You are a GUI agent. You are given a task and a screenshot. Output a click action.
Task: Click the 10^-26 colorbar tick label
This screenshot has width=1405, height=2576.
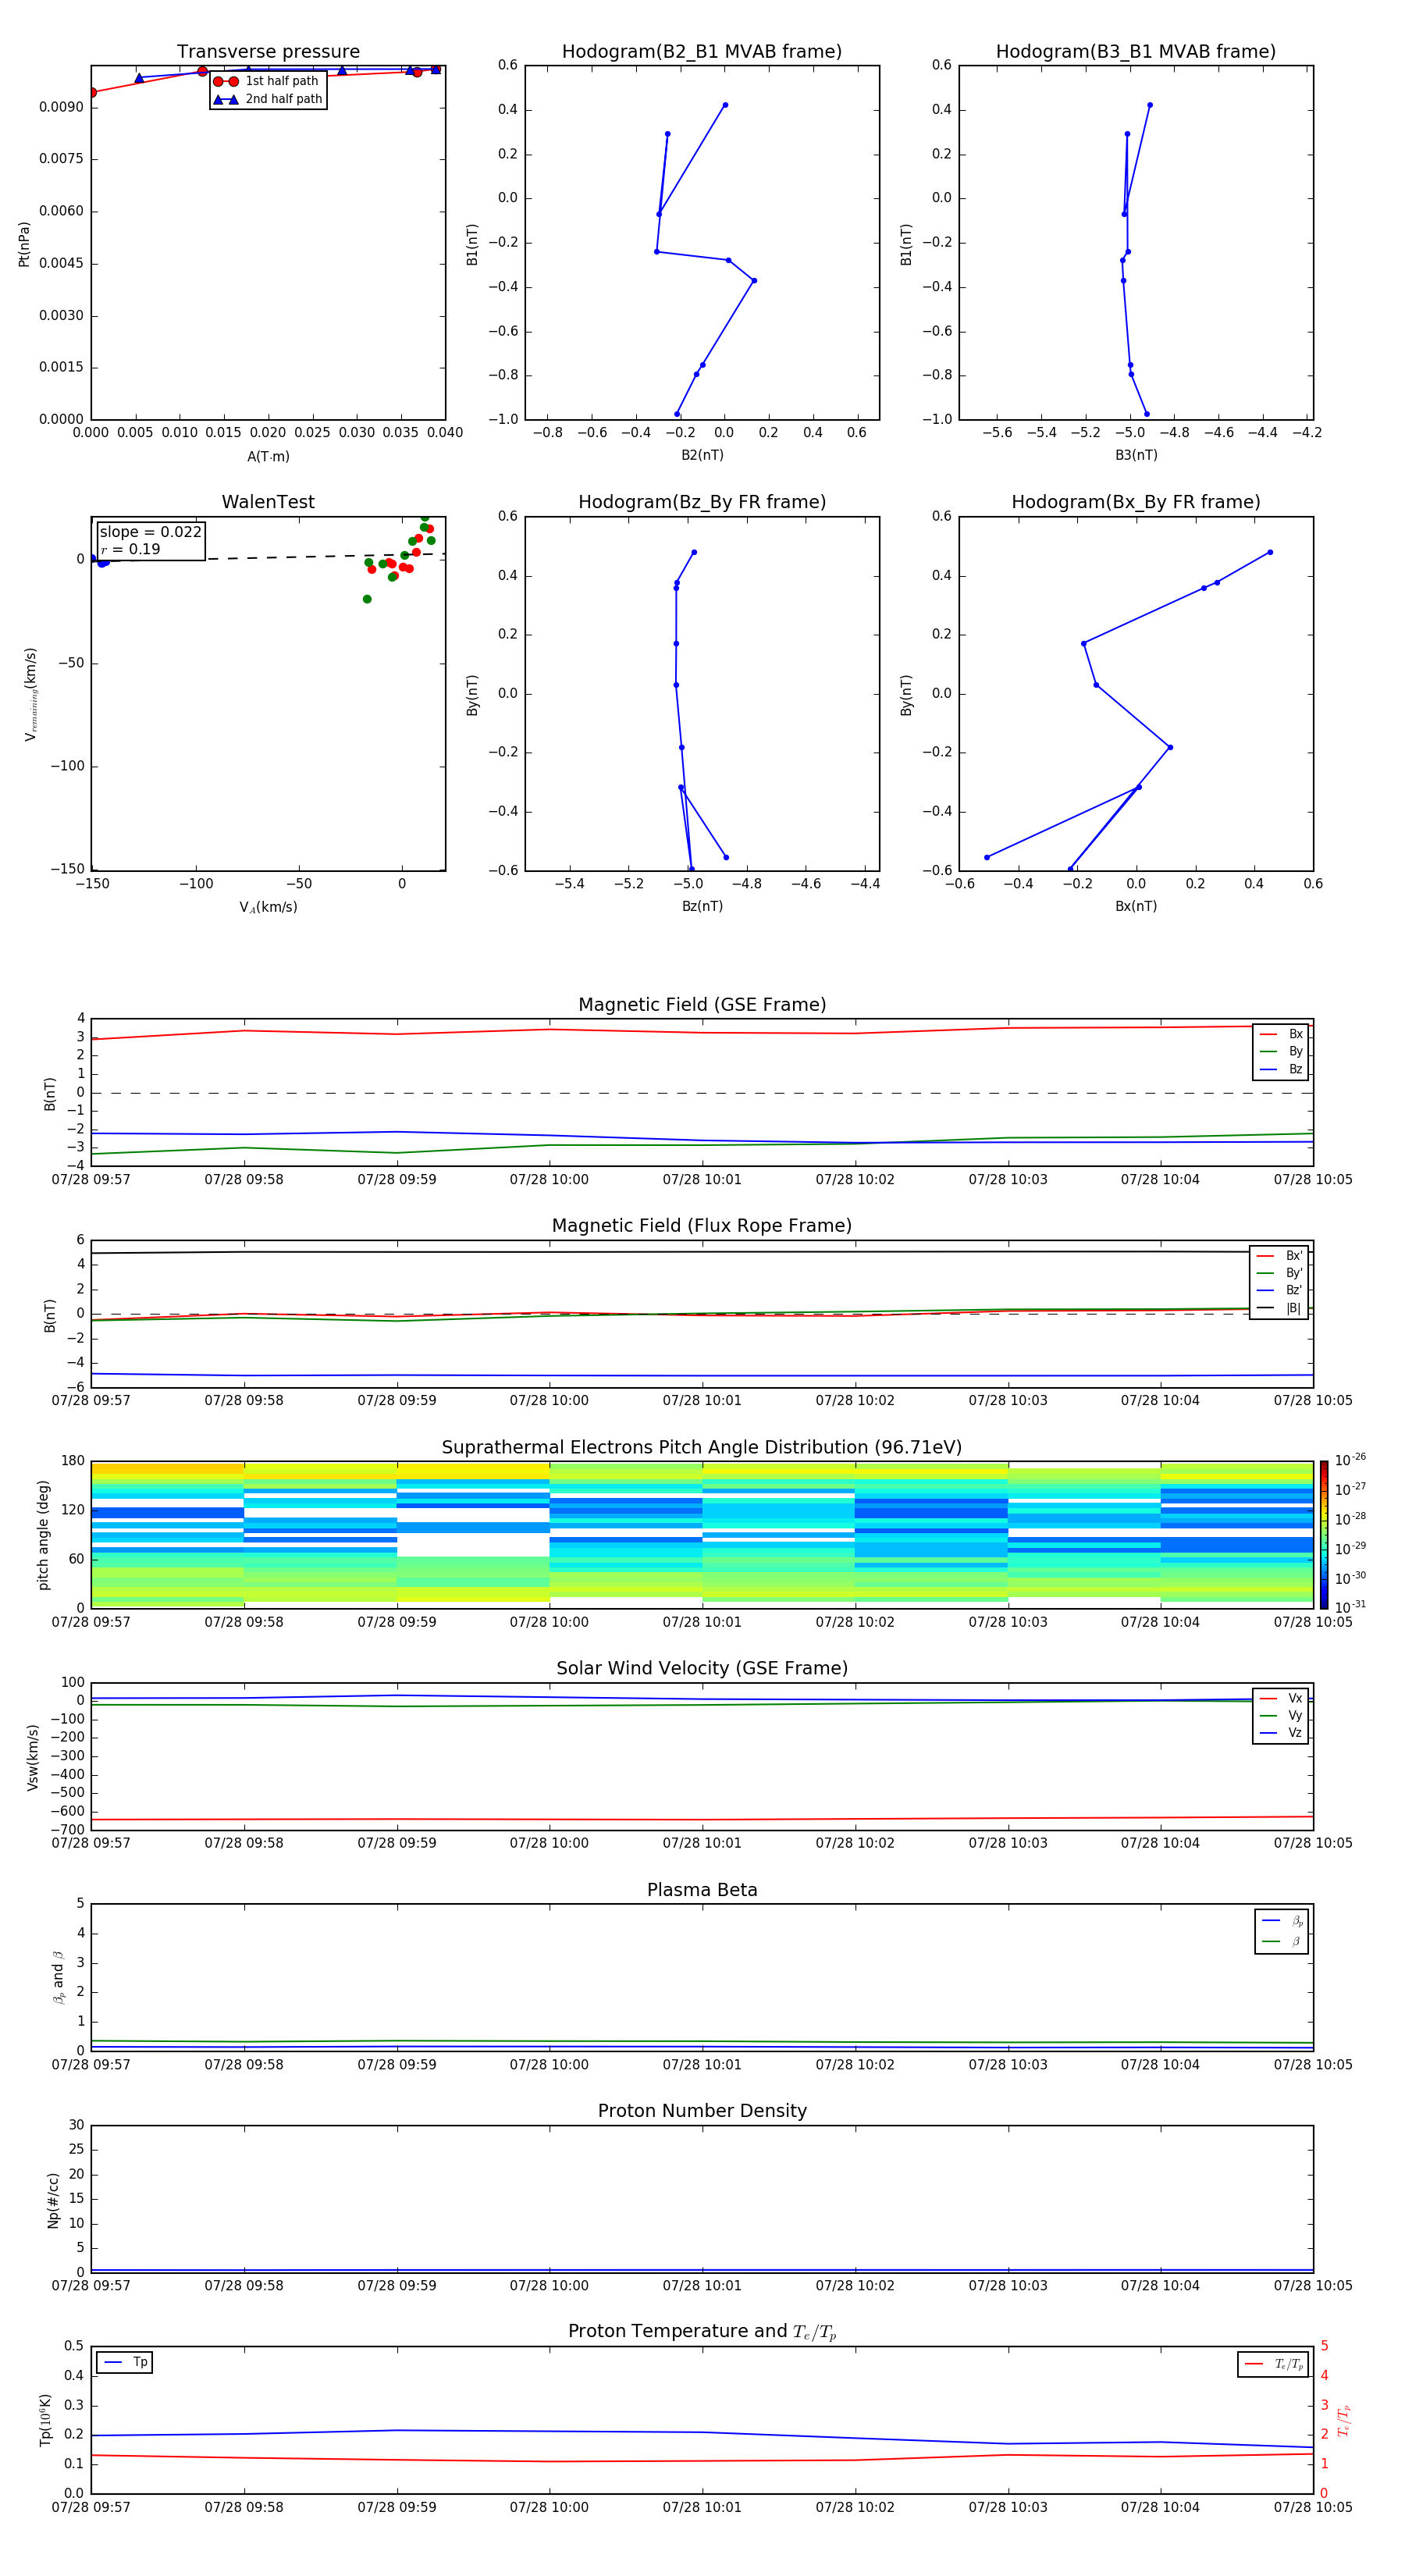click(x=1350, y=1460)
